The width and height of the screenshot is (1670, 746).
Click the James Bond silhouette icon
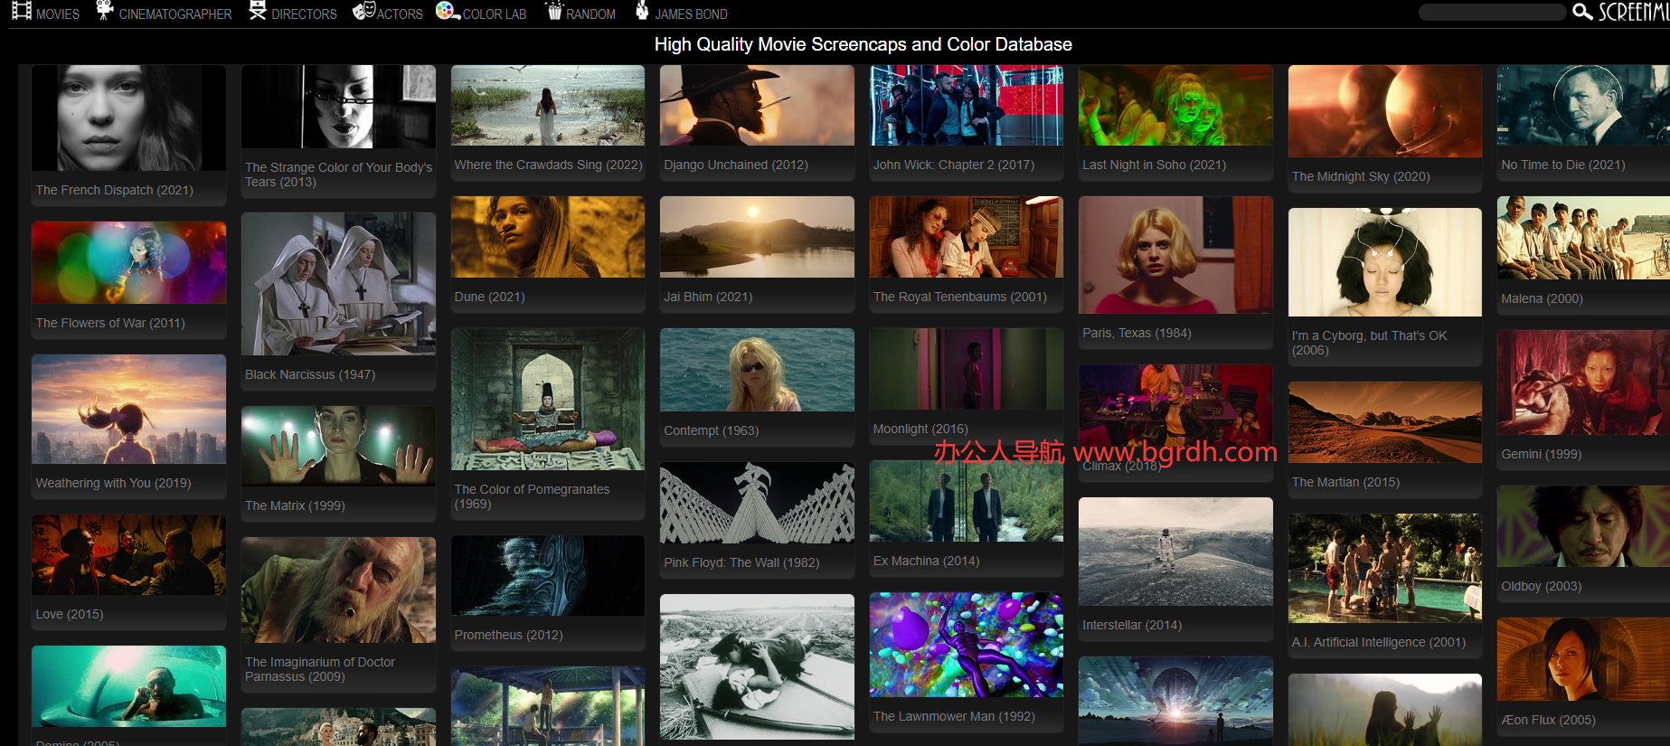(642, 11)
